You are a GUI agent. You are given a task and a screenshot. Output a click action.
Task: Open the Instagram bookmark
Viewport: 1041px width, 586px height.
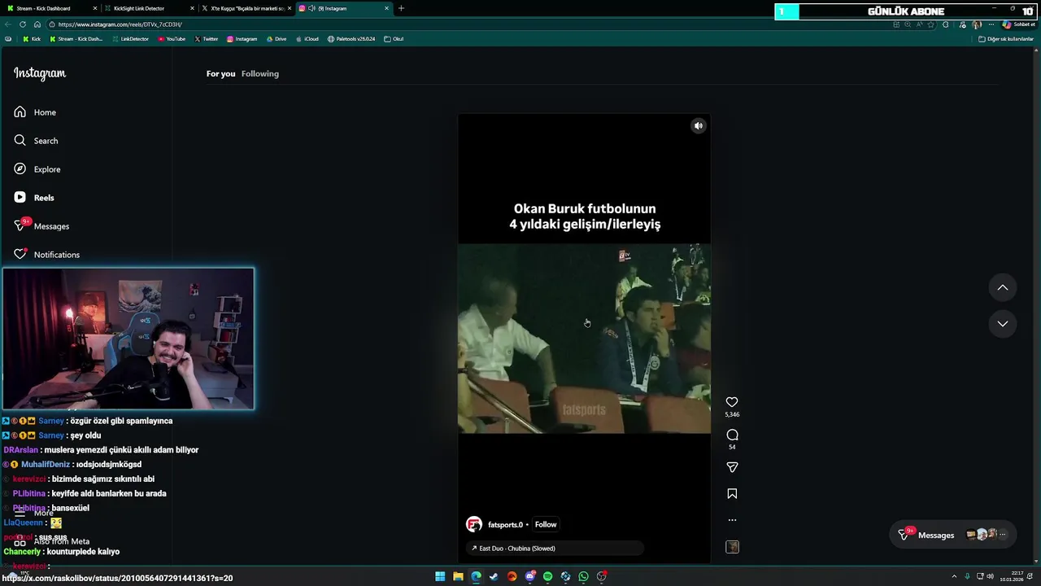pos(242,39)
